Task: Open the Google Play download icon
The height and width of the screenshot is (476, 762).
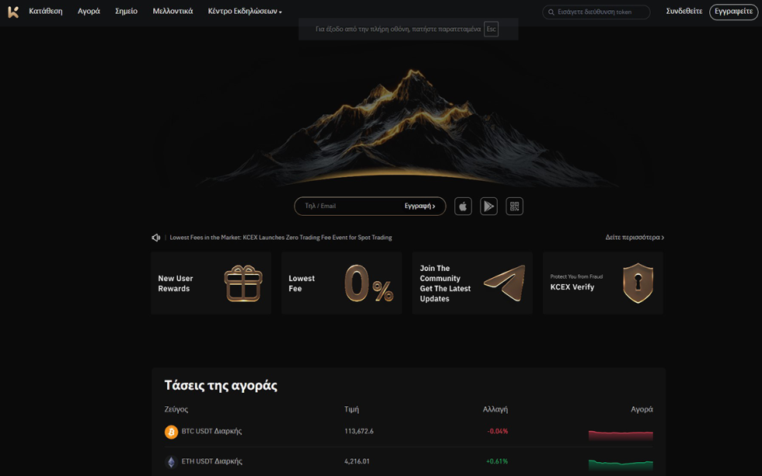Action: (x=488, y=207)
